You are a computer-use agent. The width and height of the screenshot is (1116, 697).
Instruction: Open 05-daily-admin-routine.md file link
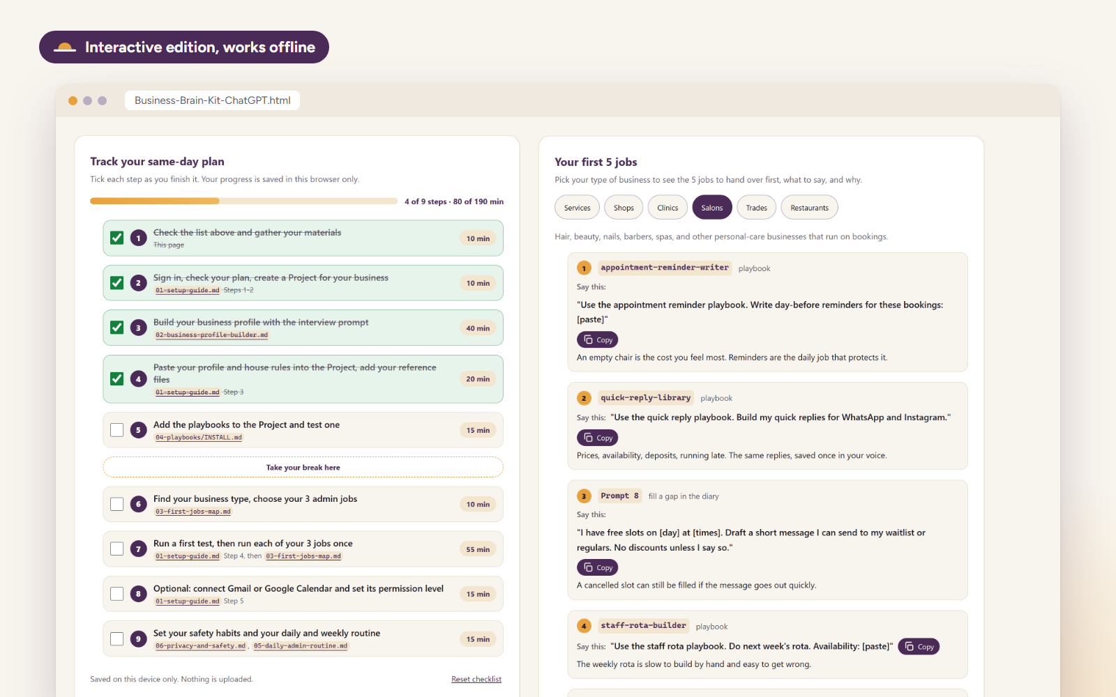pos(301,646)
